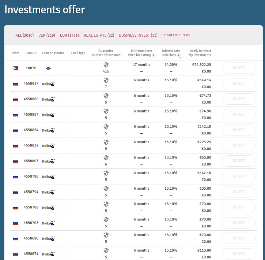Click INVEST button for loan 4558807
Screen dimensions: 265x260
click(x=239, y=161)
